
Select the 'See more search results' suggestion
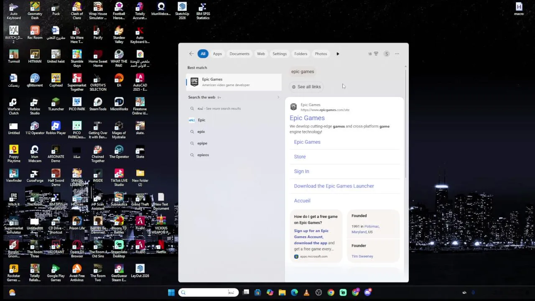234,108
